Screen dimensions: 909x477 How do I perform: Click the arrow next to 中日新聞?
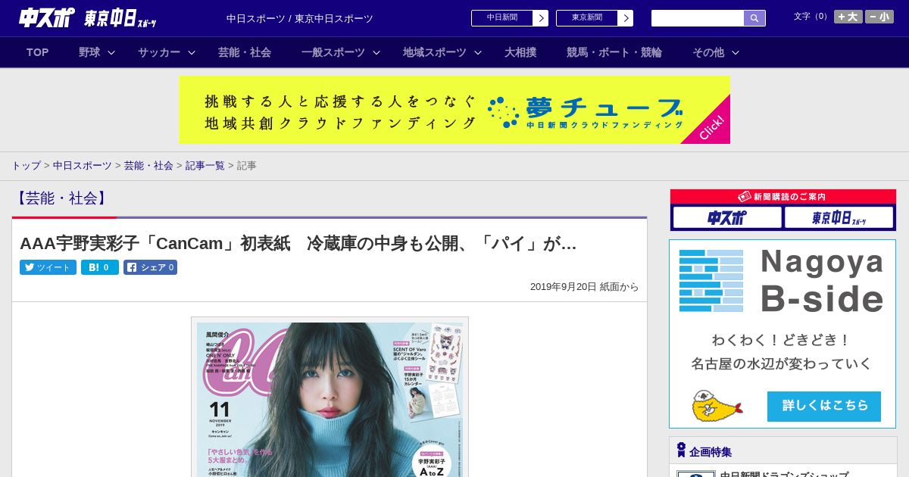coord(540,18)
